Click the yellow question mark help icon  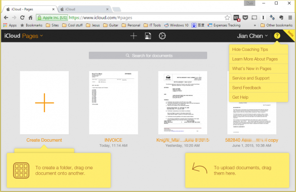[x=277, y=36]
